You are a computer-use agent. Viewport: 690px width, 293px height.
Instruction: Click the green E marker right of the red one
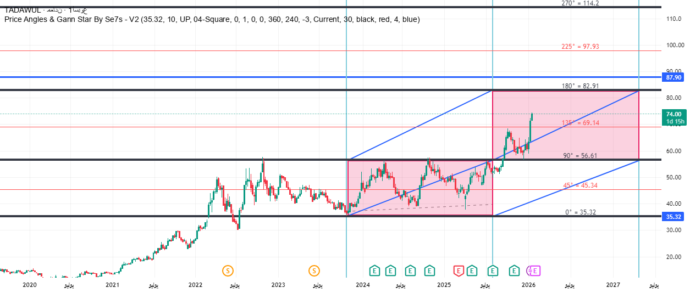pyautogui.click(x=472, y=271)
